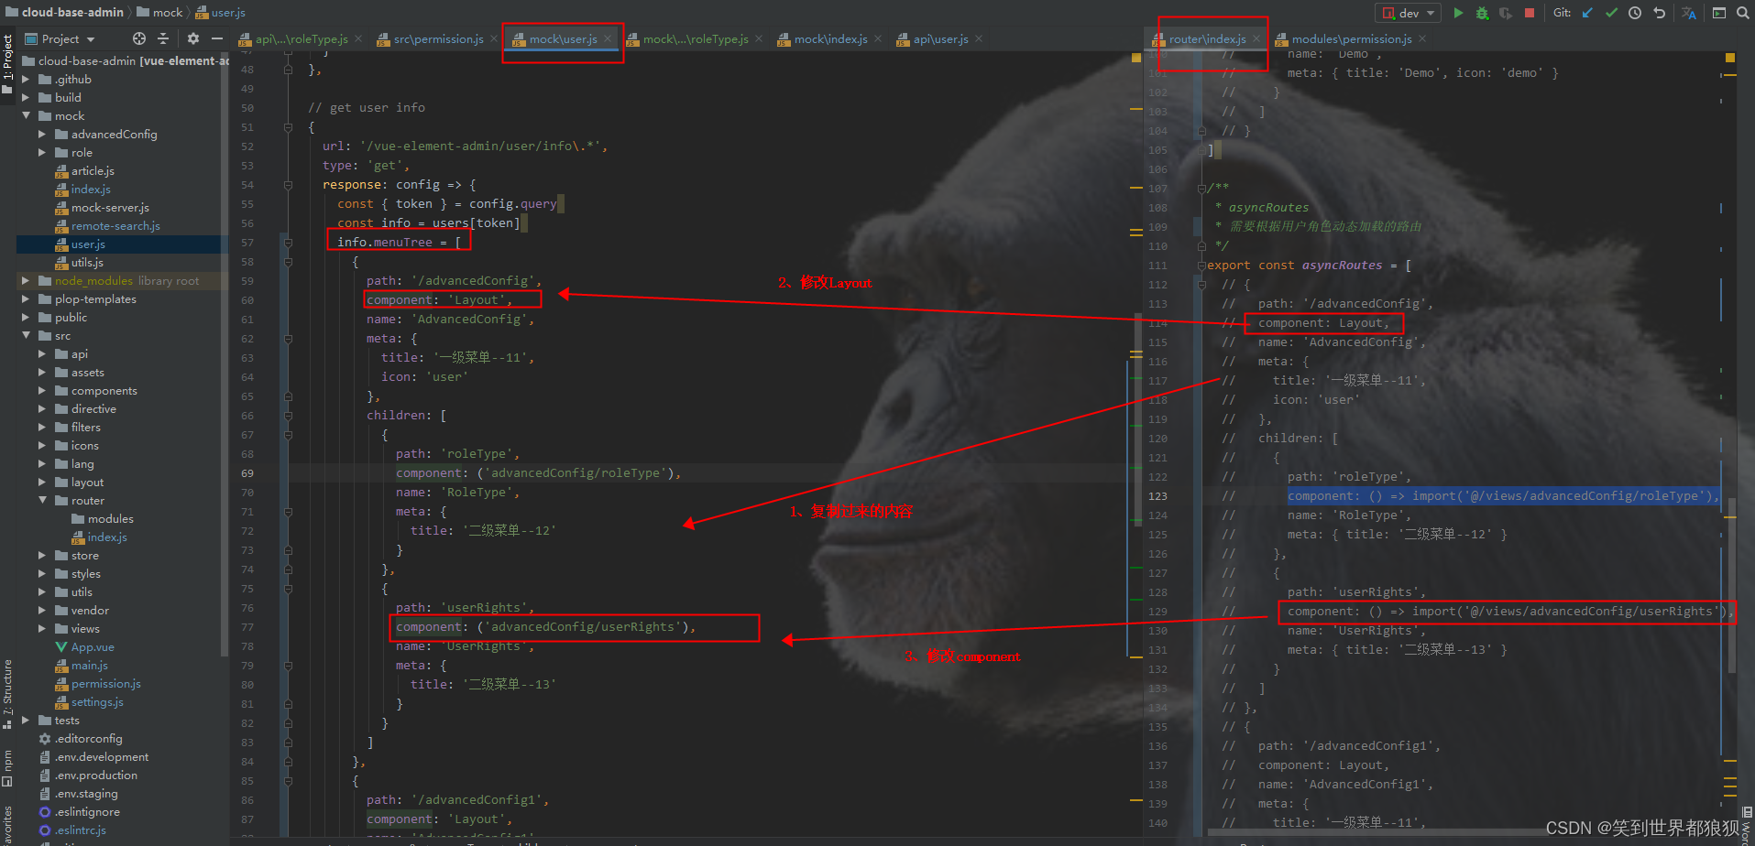Open Project panel settings gear
Screen dimensions: 1755x846
192,38
